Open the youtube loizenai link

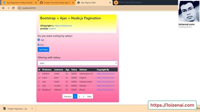(x=52, y=29)
